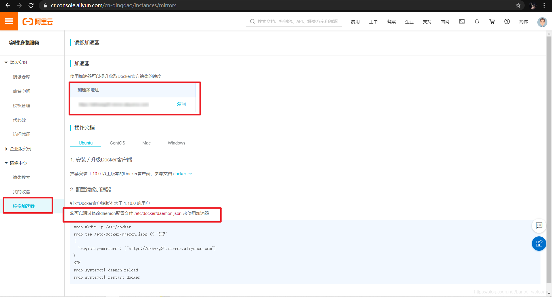Open the 备案 top menu
This screenshot has width=552, height=297.
tap(391, 22)
